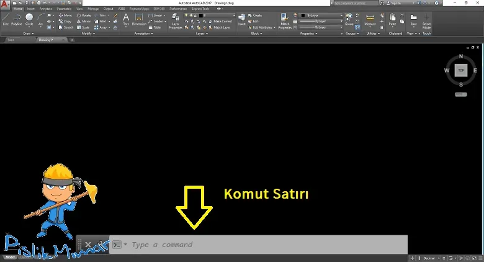Open the Decimal units dropdown in status bar
This screenshot has width=484, height=262.
(x=431, y=258)
